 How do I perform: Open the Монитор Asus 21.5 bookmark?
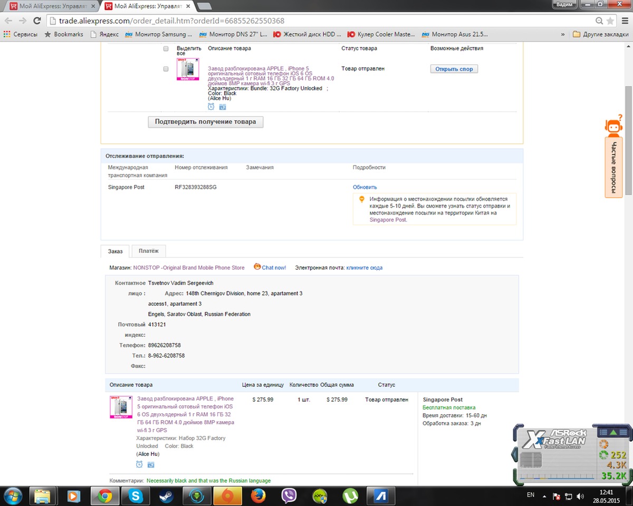pos(455,34)
